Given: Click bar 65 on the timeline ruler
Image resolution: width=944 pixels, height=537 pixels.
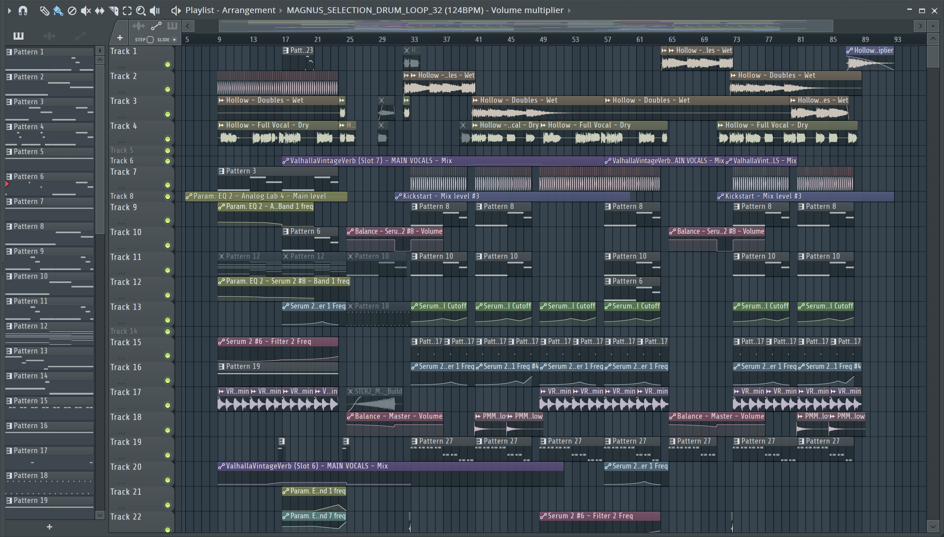Looking at the screenshot, I should coord(672,39).
